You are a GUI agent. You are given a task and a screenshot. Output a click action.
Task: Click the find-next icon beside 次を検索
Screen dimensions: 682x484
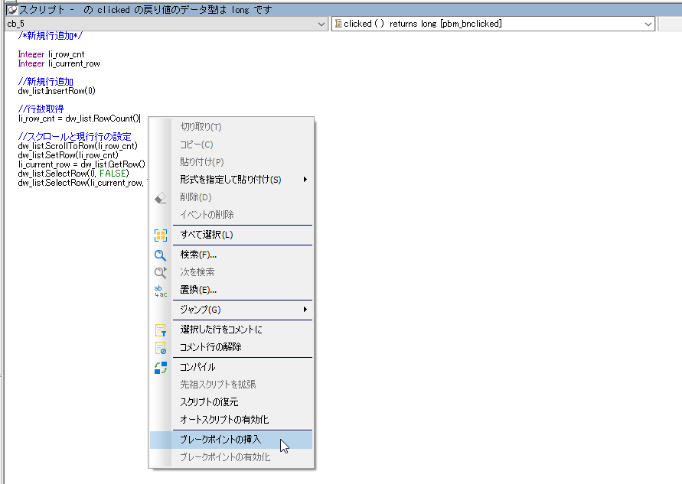click(x=160, y=272)
